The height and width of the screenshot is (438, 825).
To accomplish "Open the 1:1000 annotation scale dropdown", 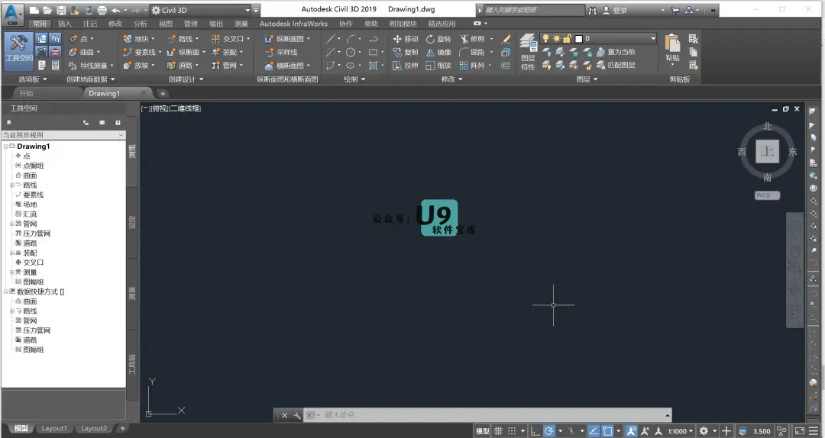I will [x=681, y=431].
